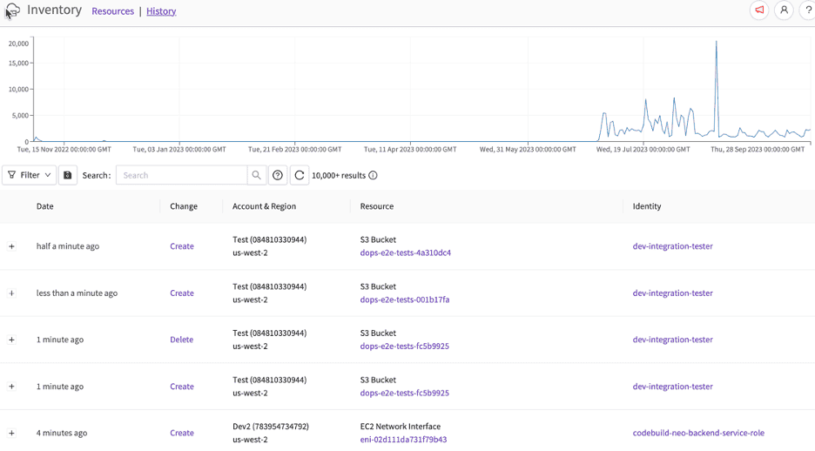815x451 pixels.
Task: Open dev-integration-tester identity in the first row
Action: pos(672,246)
